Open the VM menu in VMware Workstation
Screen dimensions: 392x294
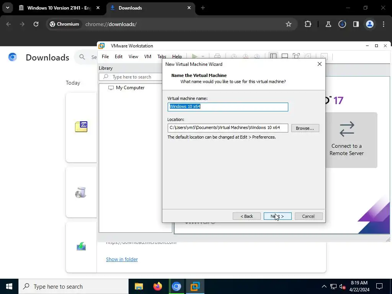click(x=147, y=57)
